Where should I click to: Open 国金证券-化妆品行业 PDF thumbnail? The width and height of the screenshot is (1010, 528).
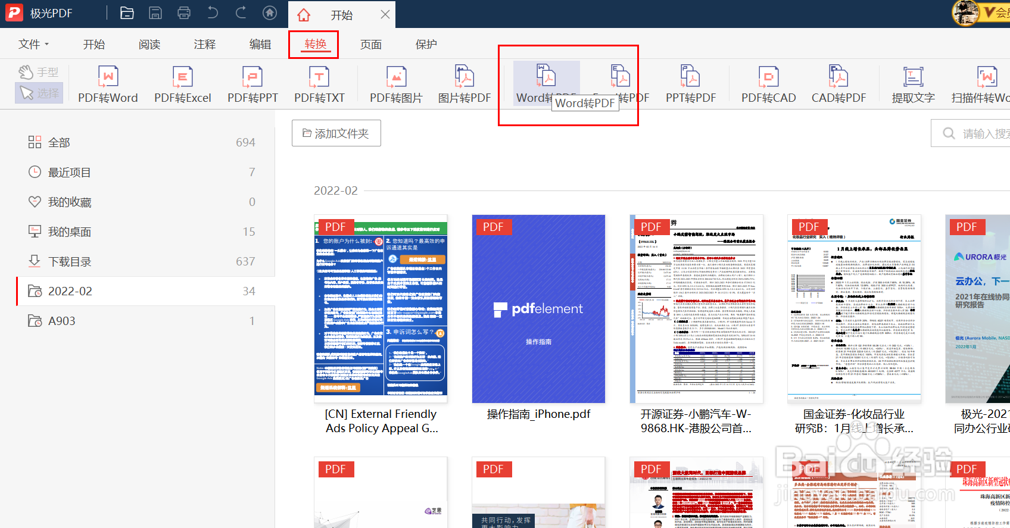854,309
